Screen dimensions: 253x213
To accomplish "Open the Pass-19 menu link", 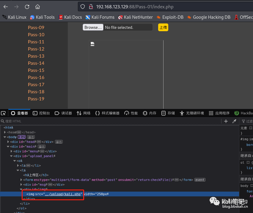I will [36, 99].
